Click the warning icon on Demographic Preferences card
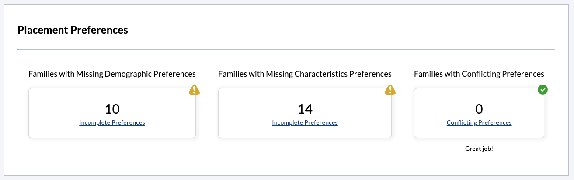This screenshot has height=180, width=574. (194, 90)
